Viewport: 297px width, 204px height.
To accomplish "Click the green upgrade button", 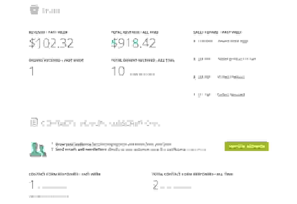I will pyautogui.click(x=246, y=146).
